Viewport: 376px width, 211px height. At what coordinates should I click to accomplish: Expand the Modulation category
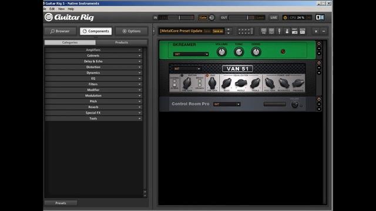(93, 96)
